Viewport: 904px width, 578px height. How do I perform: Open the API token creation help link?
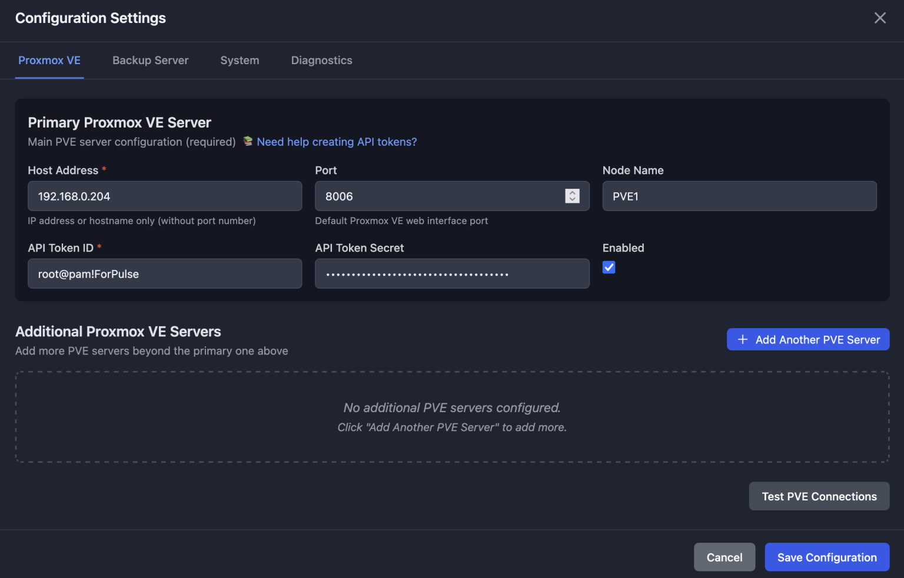(x=336, y=141)
